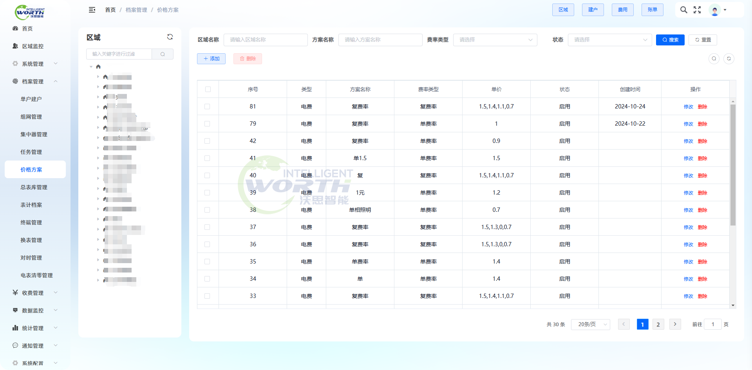Viewport: 752px width, 370px height.
Task: Expand the 统计管理 menu
Action: 56,328
